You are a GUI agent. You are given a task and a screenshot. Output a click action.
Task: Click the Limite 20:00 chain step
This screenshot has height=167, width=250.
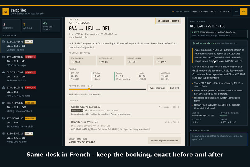[x=148, y=76]
